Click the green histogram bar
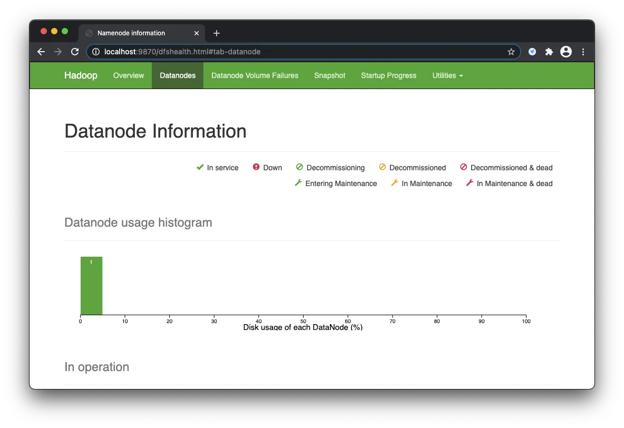 coord(91,286)
